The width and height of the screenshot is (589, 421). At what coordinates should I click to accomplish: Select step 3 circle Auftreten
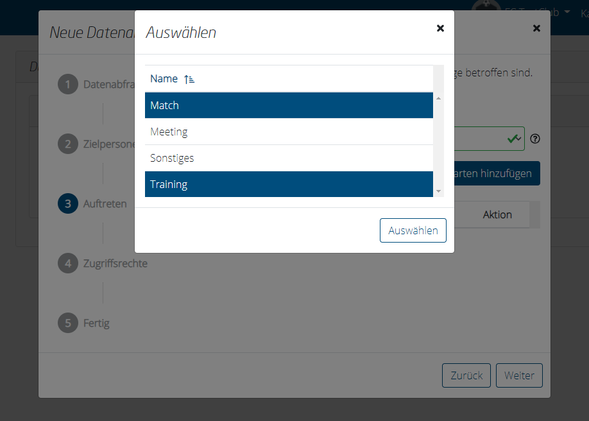[68, 203]
